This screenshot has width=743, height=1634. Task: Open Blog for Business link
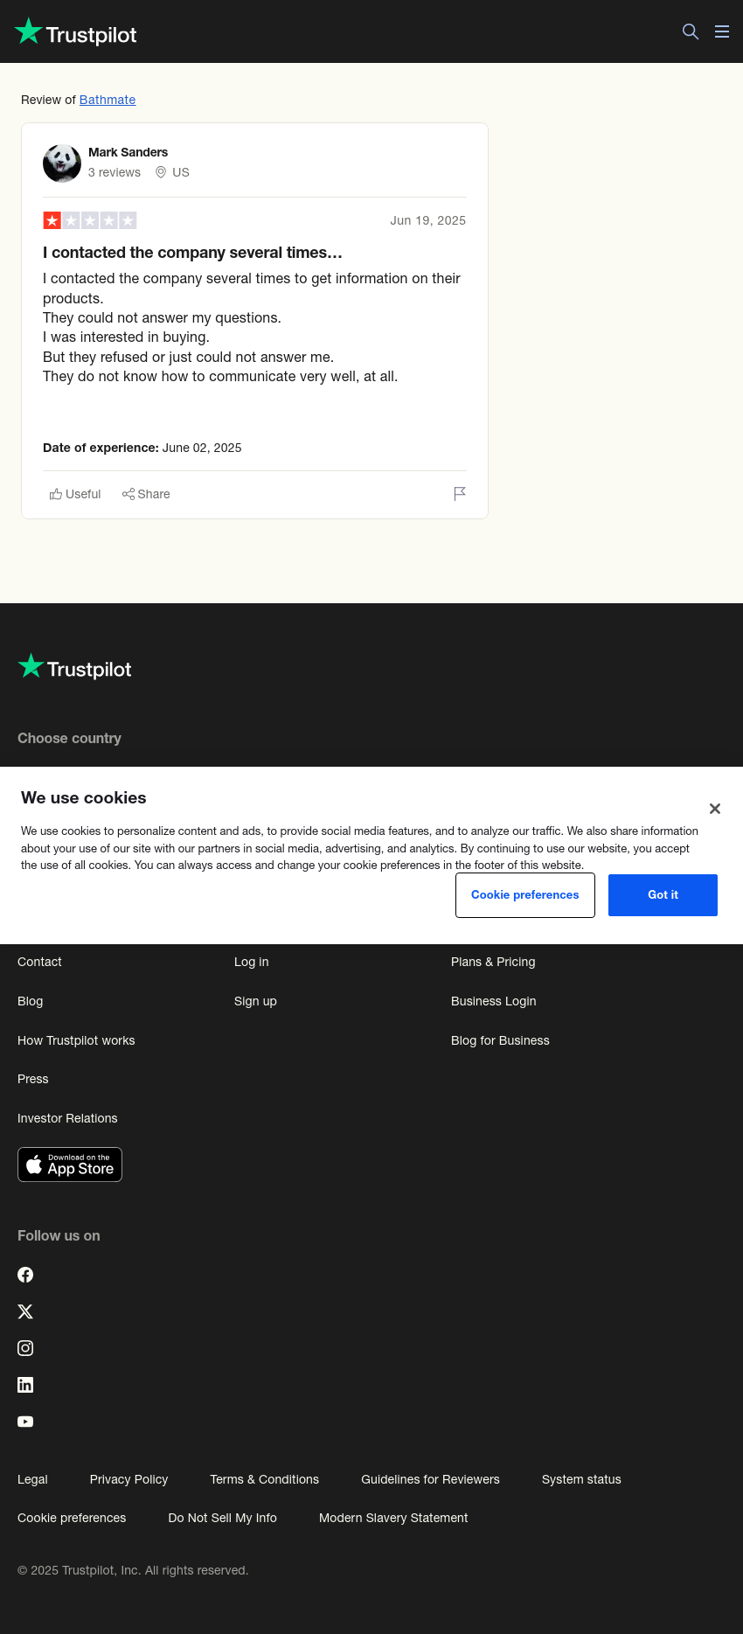tap(500, 1040)
